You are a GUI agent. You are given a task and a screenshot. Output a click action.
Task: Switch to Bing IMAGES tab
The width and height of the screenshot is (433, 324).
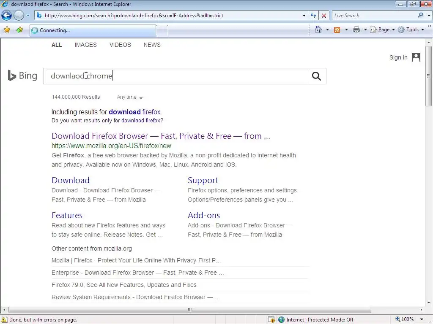(85, 45)
